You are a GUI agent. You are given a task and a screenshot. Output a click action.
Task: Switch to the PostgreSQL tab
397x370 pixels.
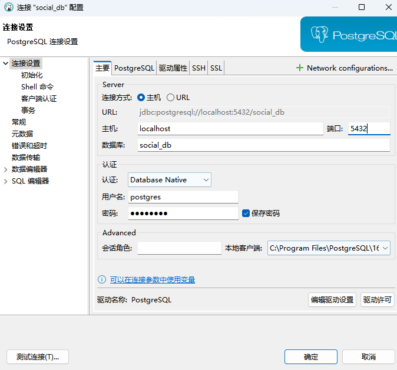[134, 68]
